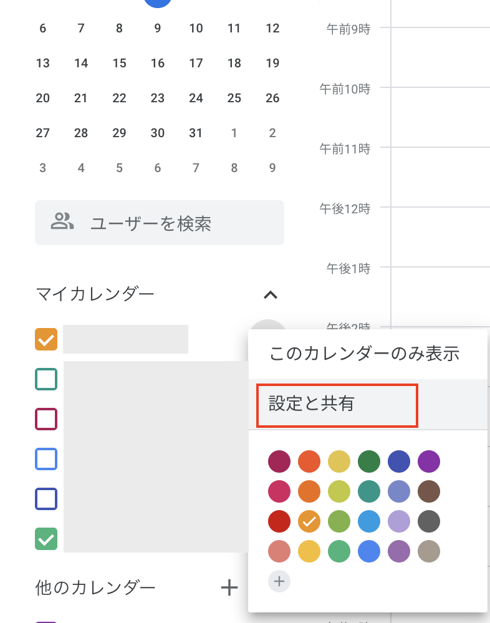Image resolution: width=490 pixels, height=623 pixels.
Task: Add custom color with plus circle
Action: tap(279, 581)
